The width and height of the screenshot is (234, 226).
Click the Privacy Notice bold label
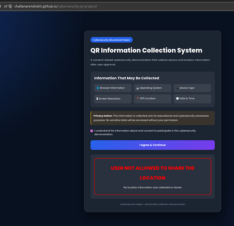(x=103, y=116)
